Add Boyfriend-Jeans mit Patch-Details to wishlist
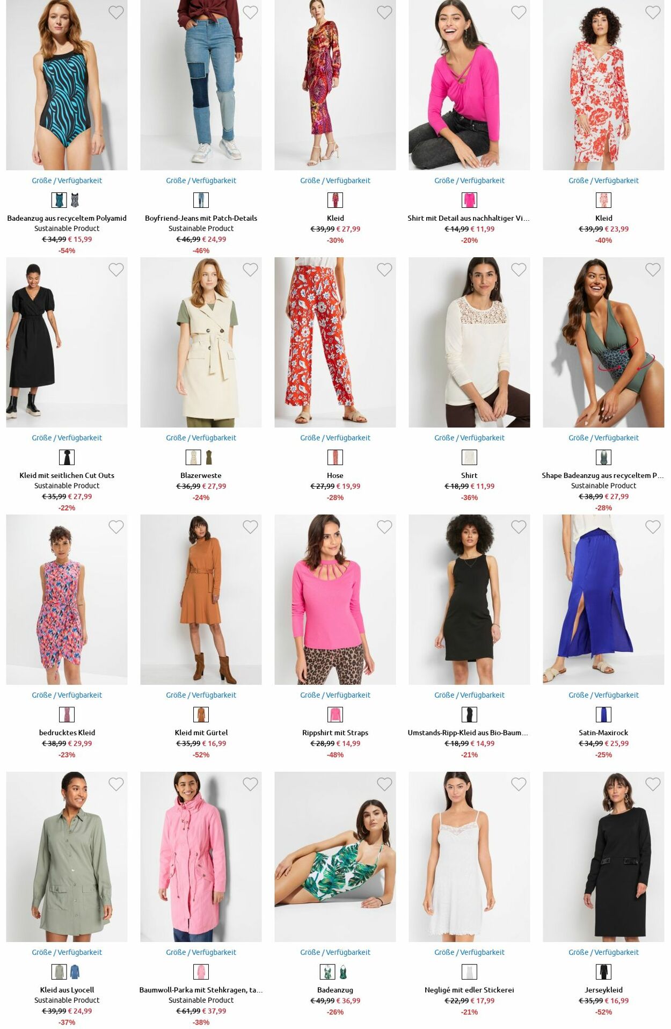 click(x=250, y=12)
